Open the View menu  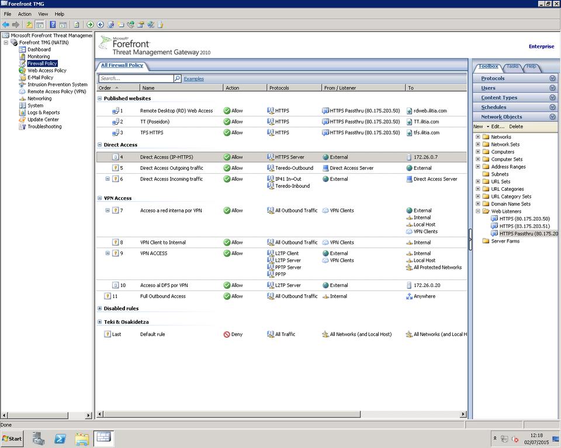coord(43,14)
